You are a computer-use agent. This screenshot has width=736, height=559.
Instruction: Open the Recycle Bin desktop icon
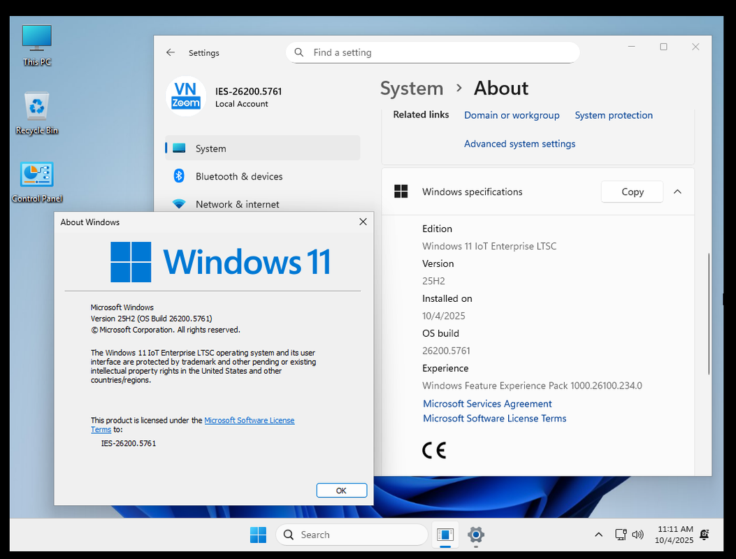pyautogui.click(x=36, y=113)
